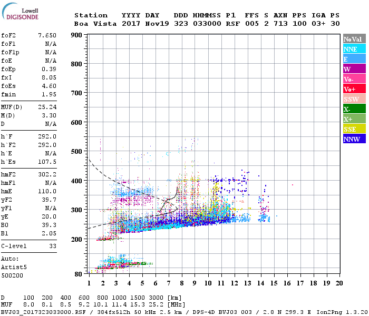The width and height of the screenshot is (369, 316).
Task: Click the fmin value 1.95
Action: 49,94
